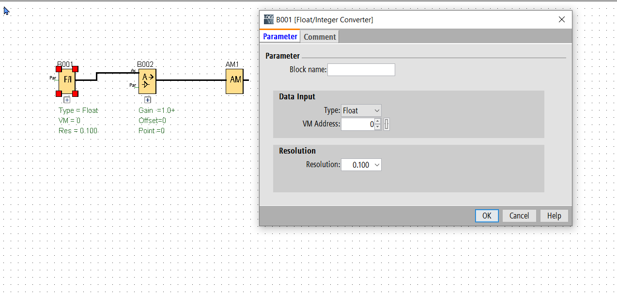Open Help for this block
Screen dimensions: 617x295
554,216
